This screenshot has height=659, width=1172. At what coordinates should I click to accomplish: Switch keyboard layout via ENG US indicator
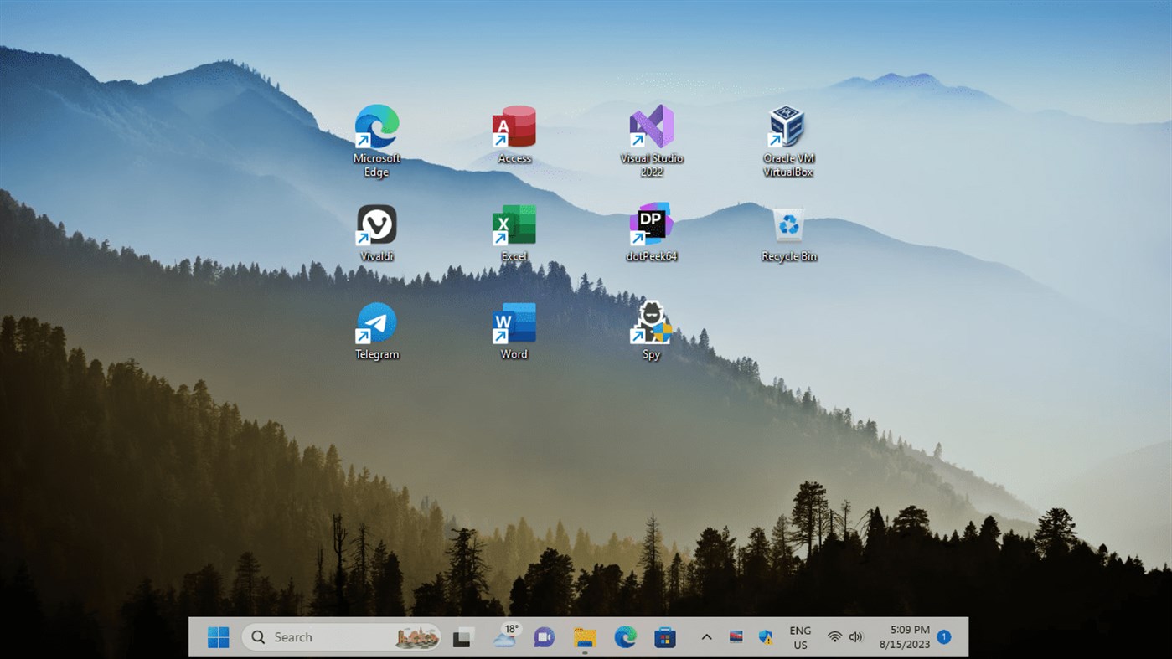click(x=800, y=637)
